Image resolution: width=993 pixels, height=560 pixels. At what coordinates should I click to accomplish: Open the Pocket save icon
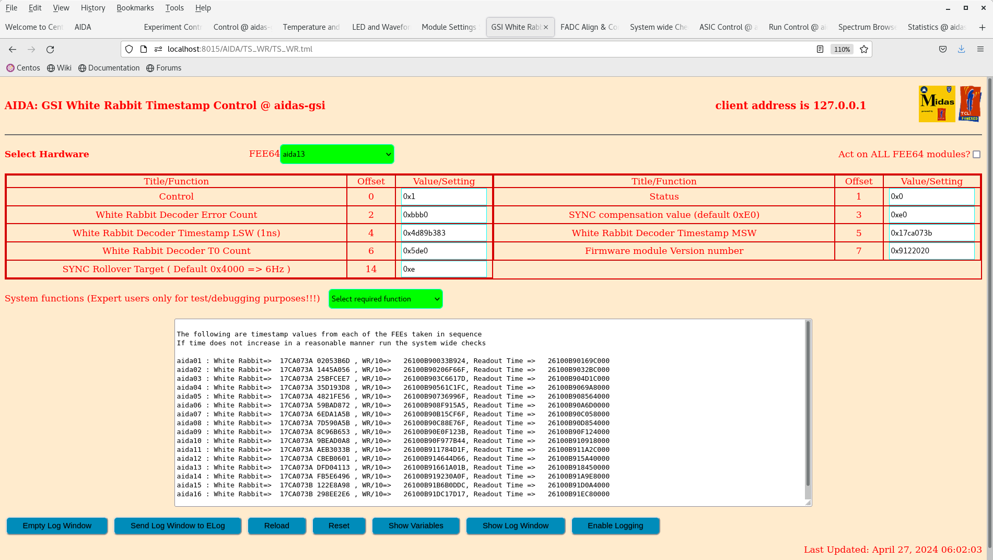[943, 49]
